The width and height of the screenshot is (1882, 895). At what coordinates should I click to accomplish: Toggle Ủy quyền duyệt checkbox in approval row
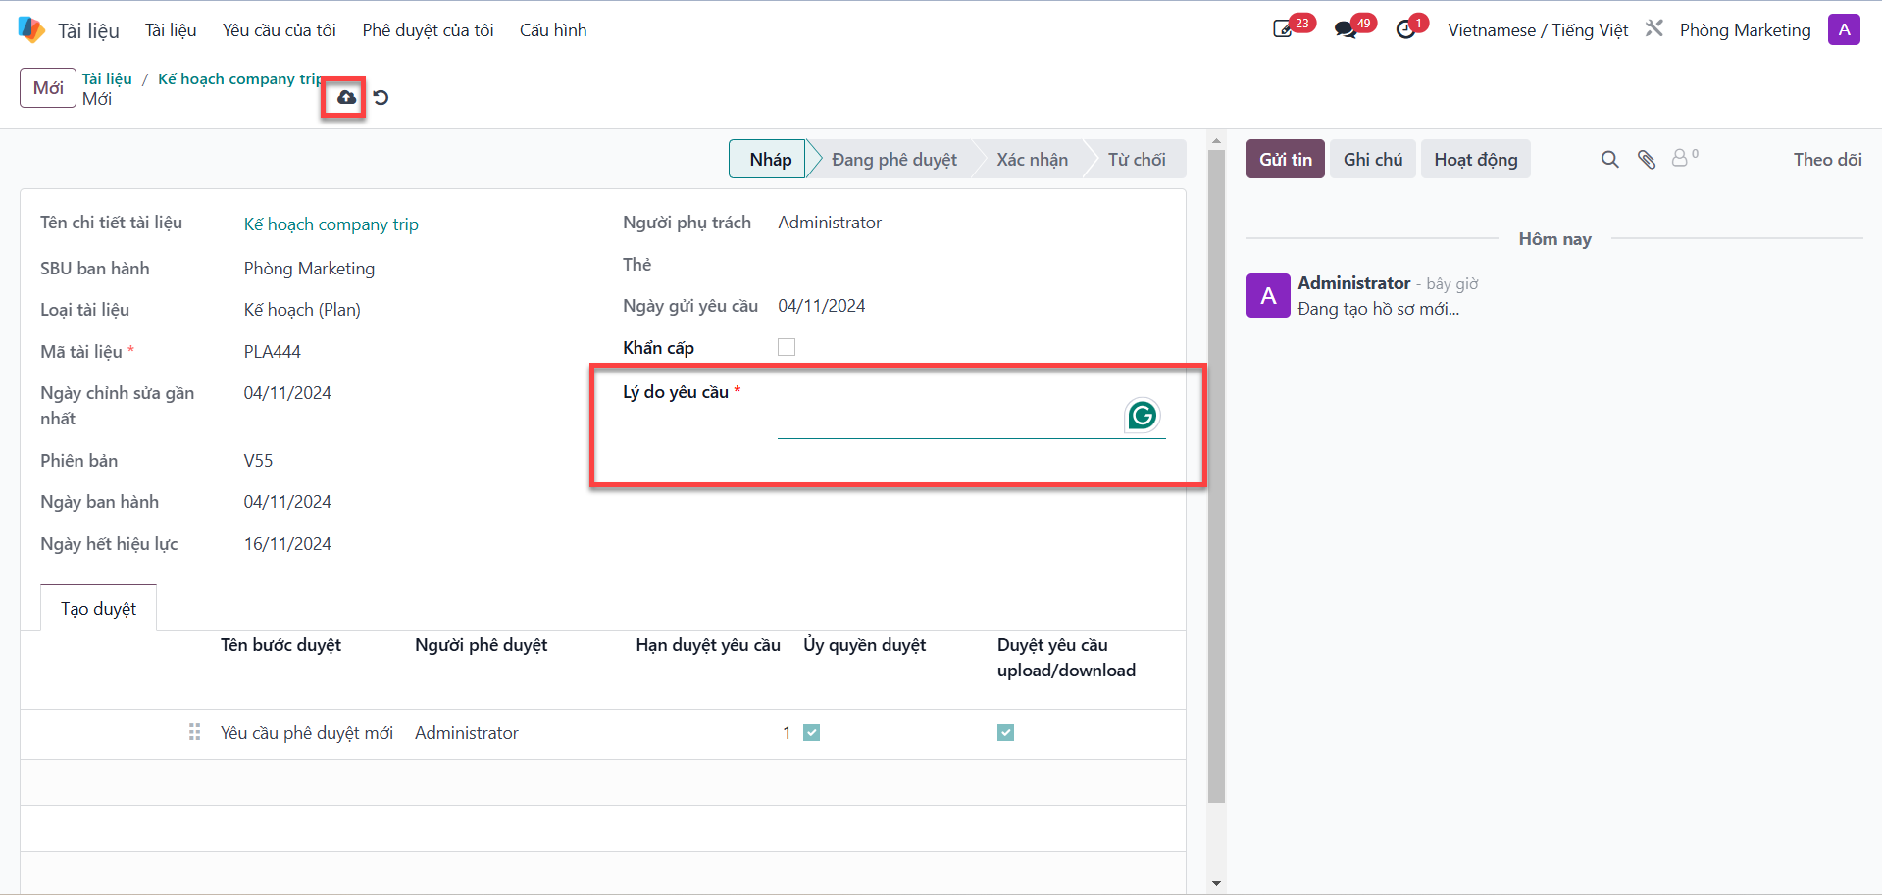[812, 732]
